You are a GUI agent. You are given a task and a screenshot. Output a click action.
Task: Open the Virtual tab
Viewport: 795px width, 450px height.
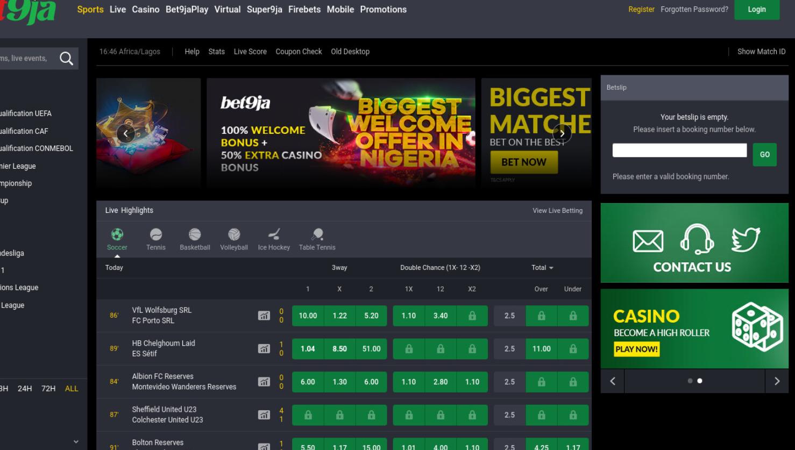tap(228, 10)
